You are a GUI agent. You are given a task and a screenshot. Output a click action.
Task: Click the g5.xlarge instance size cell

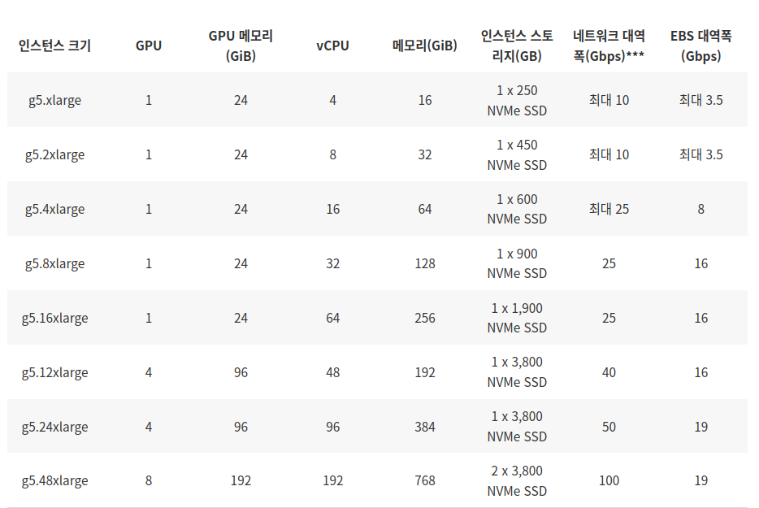pyautogui.click(x=54, y=100)
